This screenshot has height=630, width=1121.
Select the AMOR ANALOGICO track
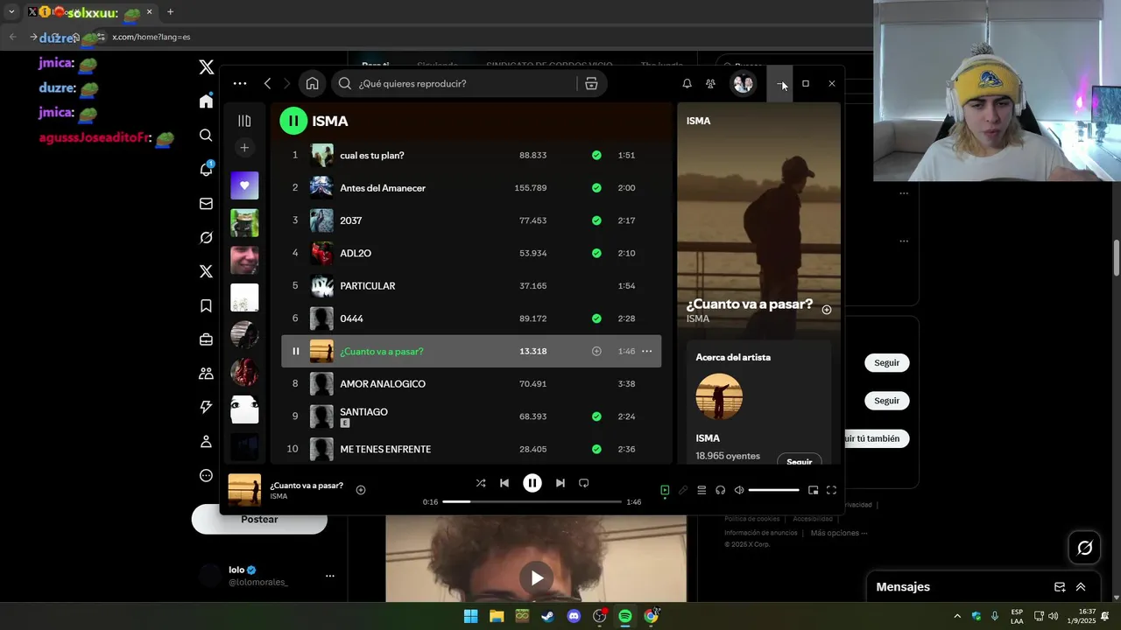click(x=471, y=384)
